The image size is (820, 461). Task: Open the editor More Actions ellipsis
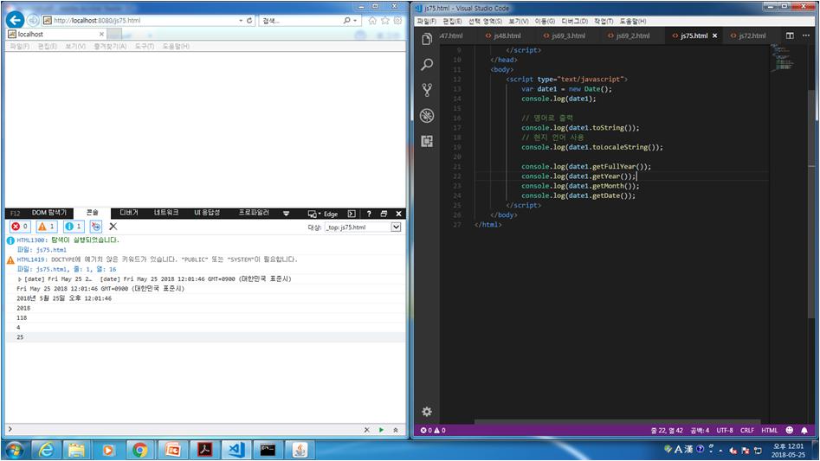pos(806,35)
